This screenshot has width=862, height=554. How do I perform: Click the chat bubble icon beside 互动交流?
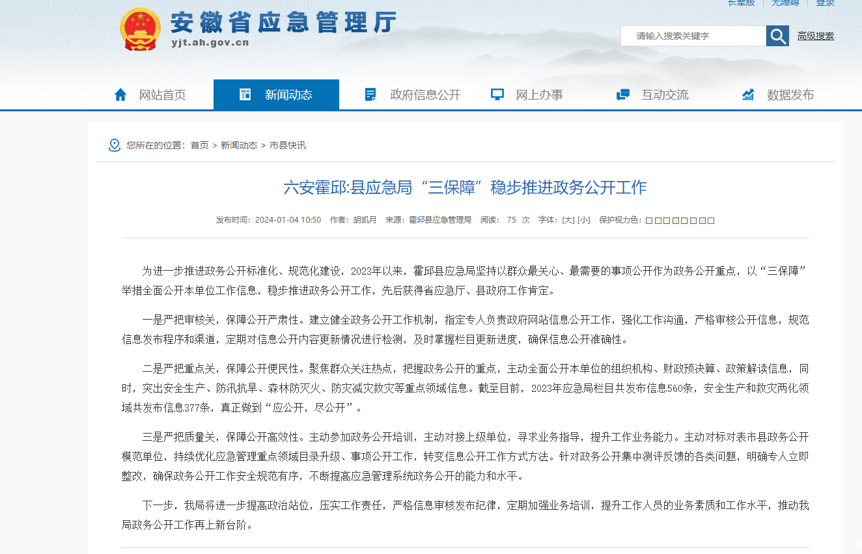623,95
